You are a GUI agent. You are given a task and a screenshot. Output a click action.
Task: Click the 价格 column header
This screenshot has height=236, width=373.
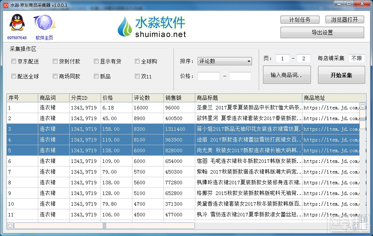pyautogui.click(x=116, y=98)
